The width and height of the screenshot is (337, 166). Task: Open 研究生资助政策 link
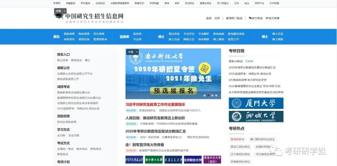67,122
